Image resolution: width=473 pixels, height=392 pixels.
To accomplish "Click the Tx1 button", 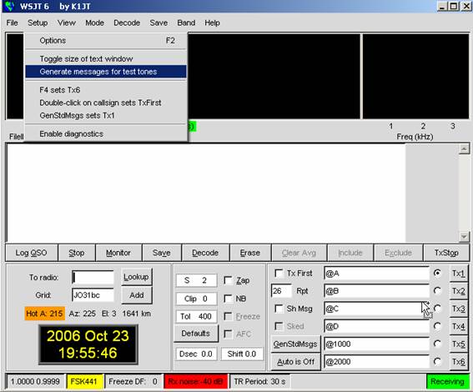I will coord(459,274).
